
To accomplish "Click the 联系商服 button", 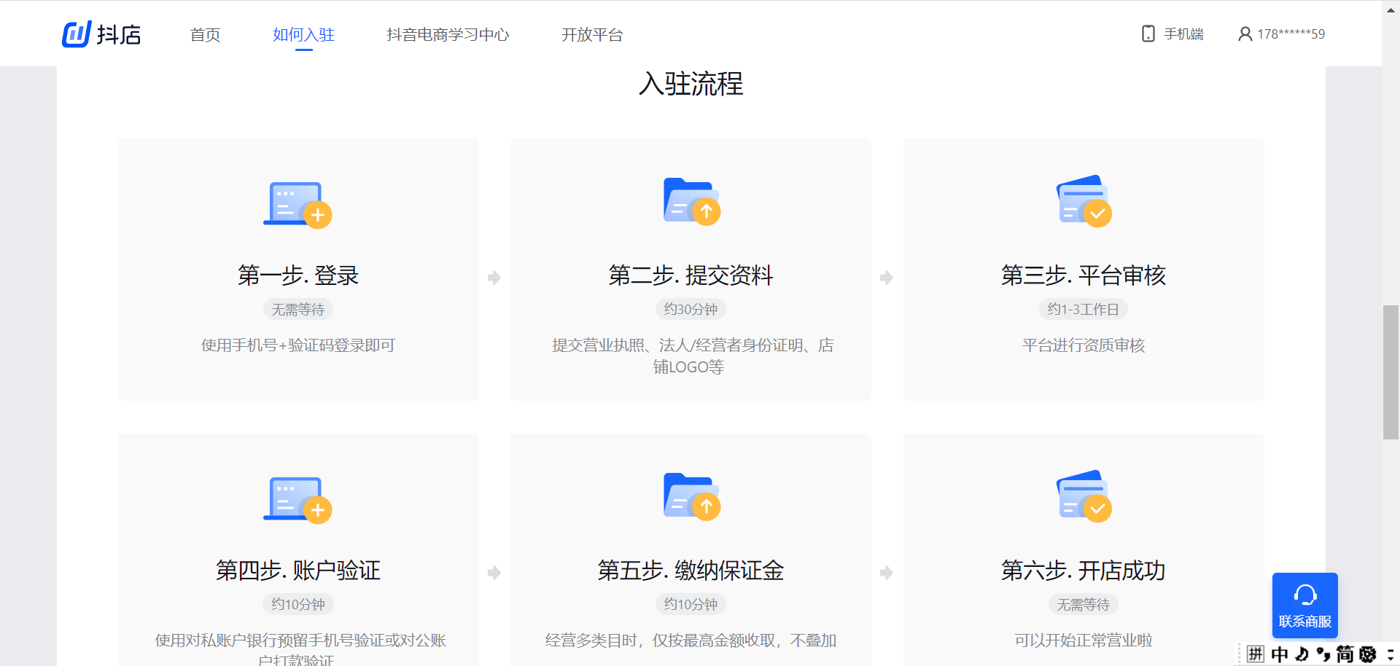I will point(1305,606).
